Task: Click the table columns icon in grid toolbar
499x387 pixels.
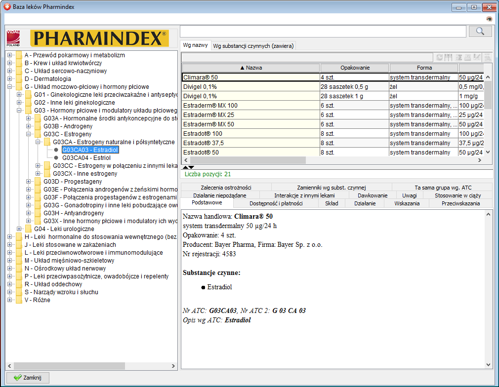Action: [x=449, y=57]
